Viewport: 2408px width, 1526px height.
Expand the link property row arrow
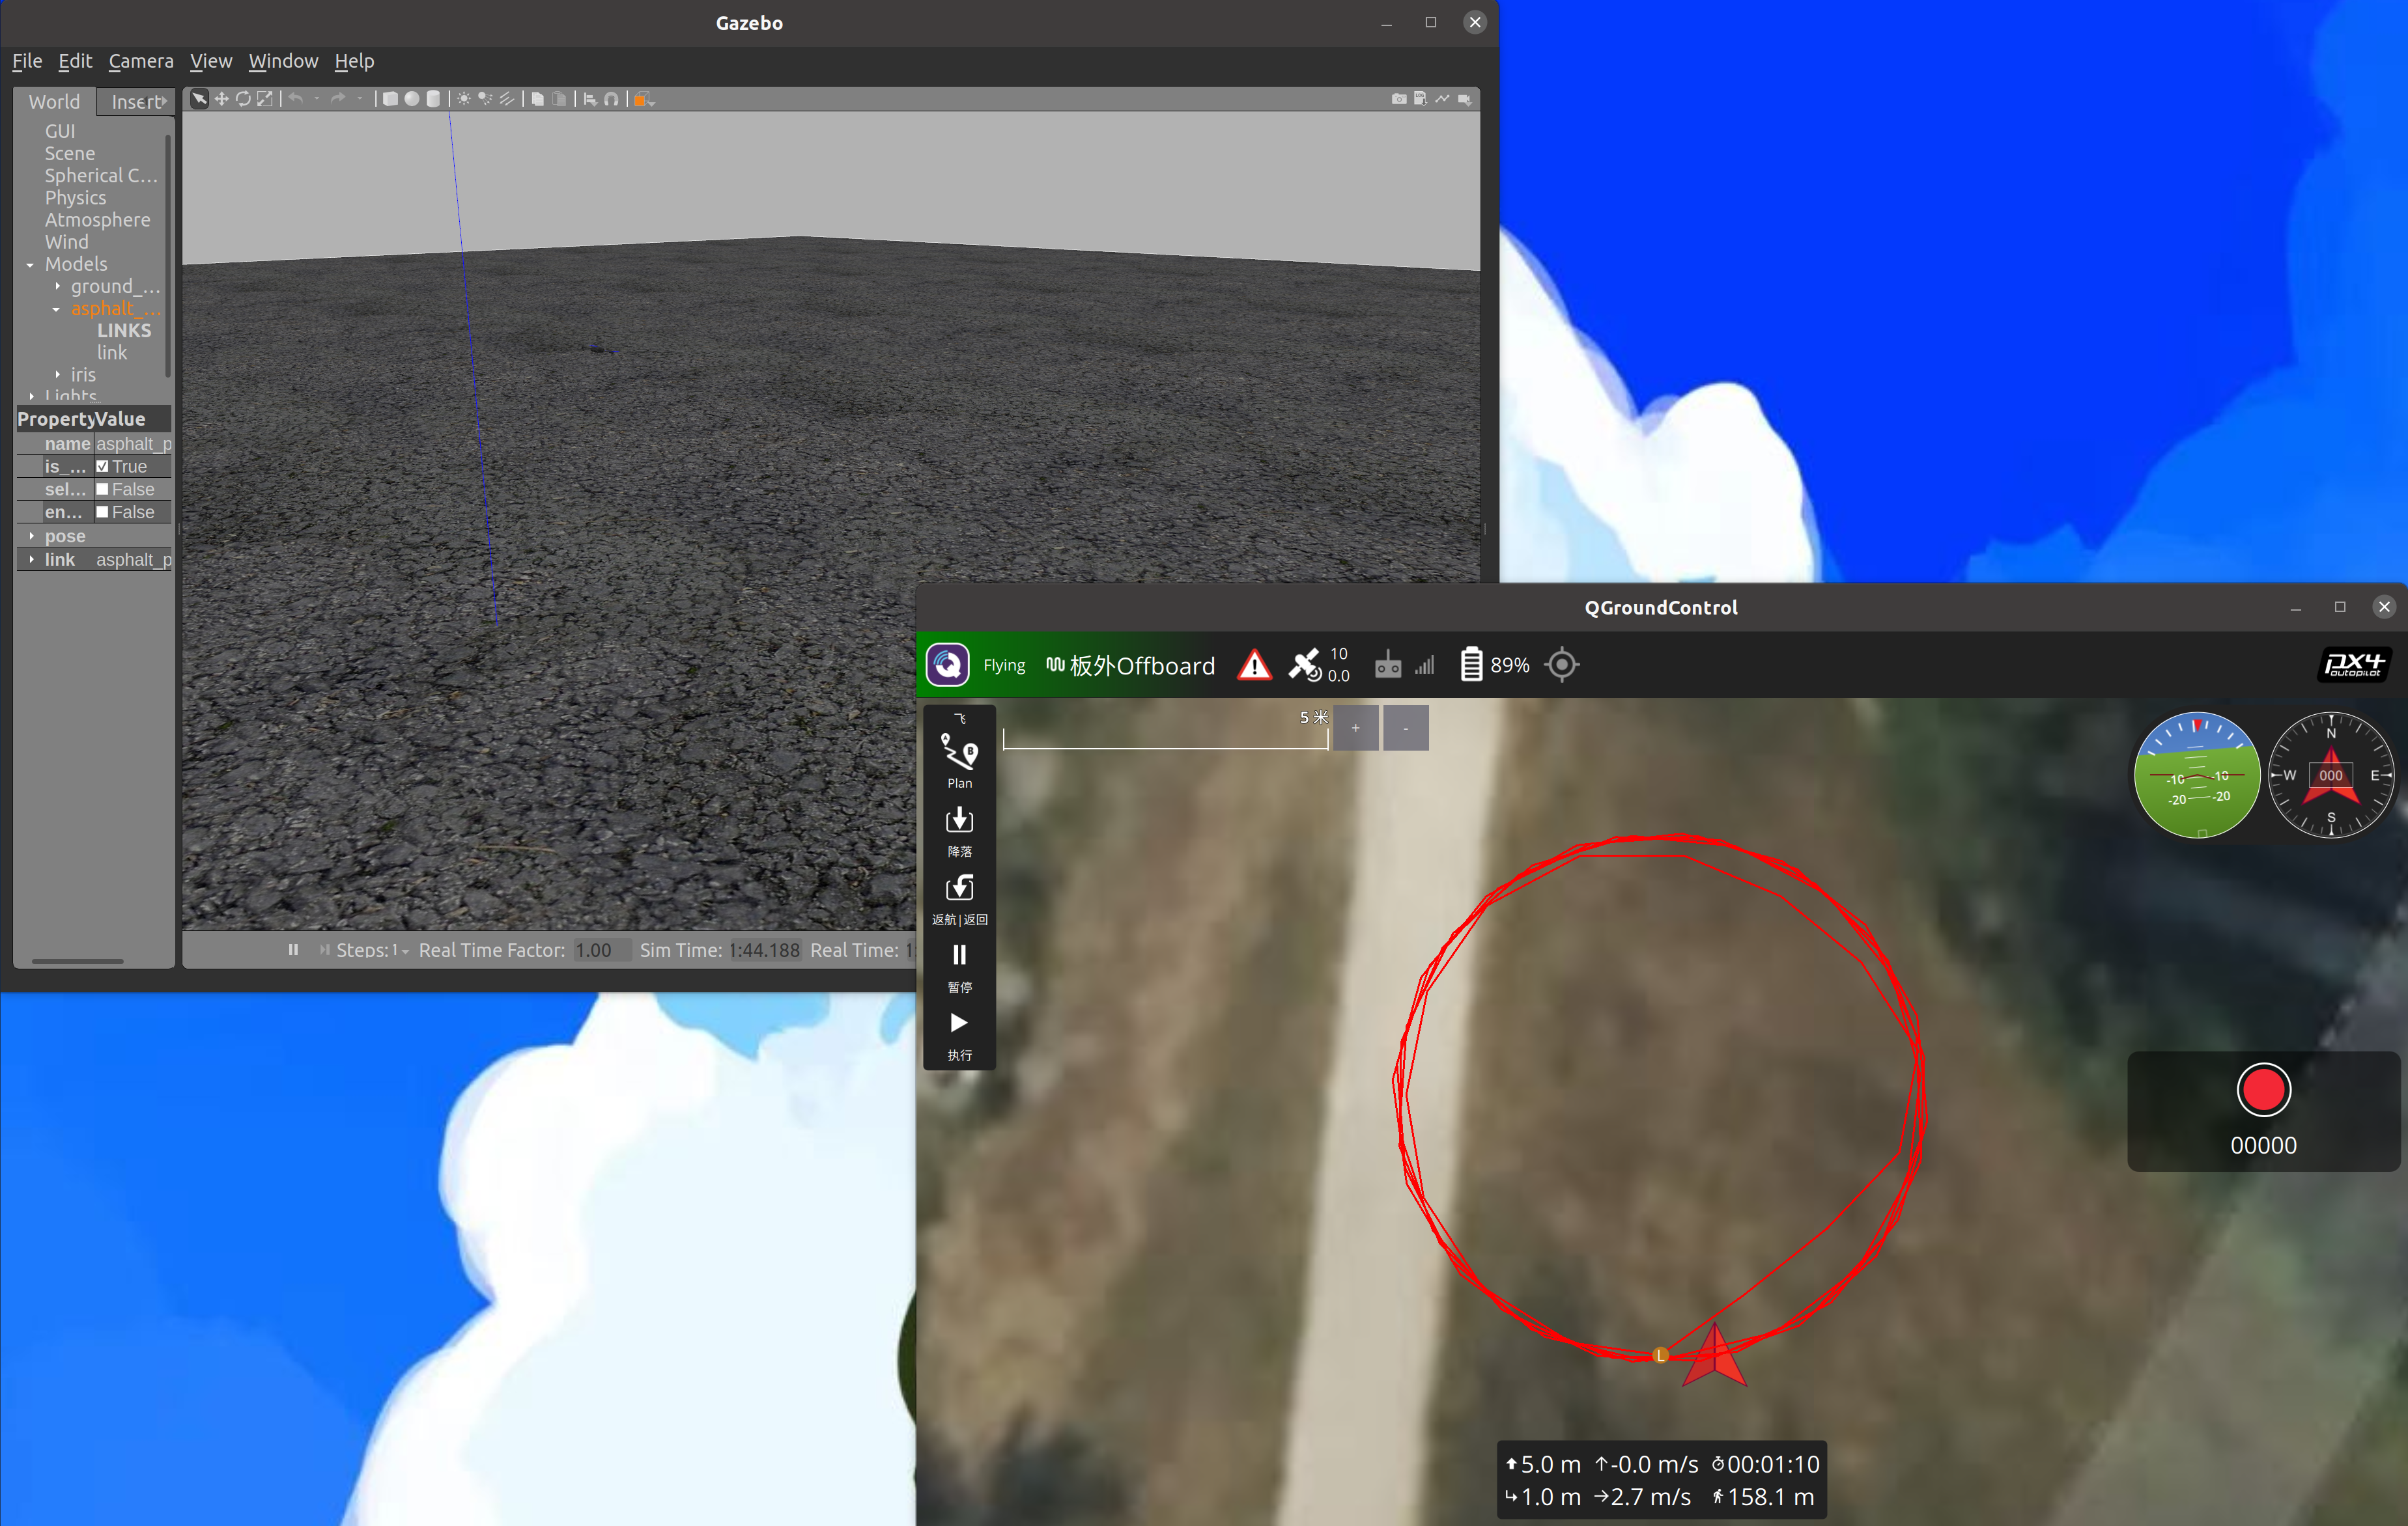click(x=31, y=560)
